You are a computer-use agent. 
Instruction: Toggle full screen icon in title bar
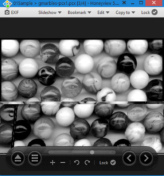point(124,3)
